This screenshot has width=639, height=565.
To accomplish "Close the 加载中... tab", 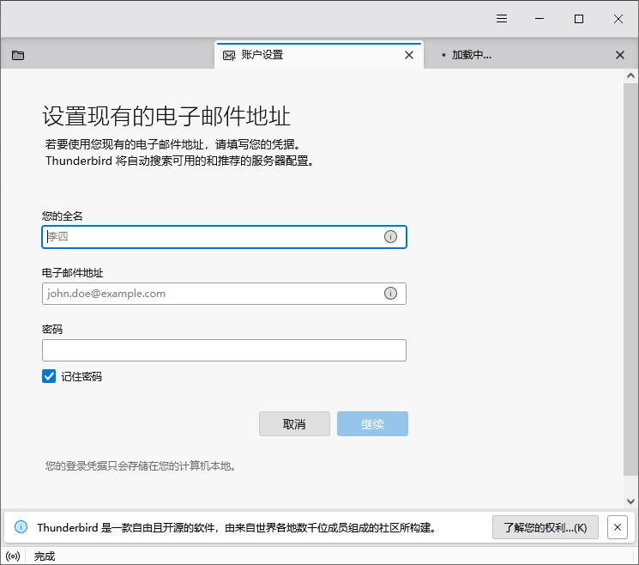I will 620,55.
